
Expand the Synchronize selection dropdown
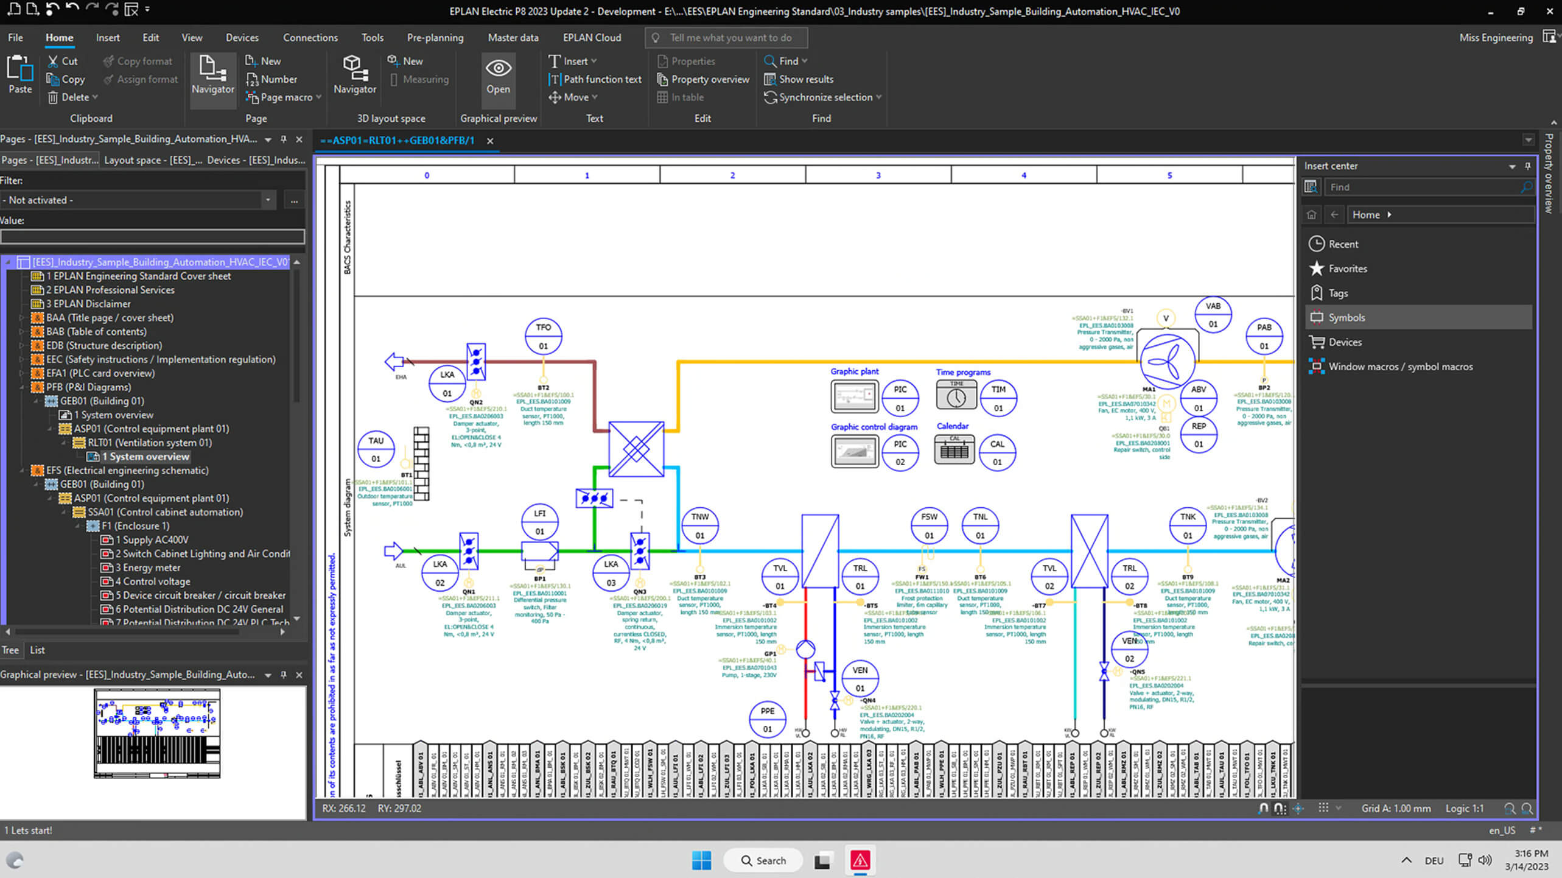click(879, 97)
